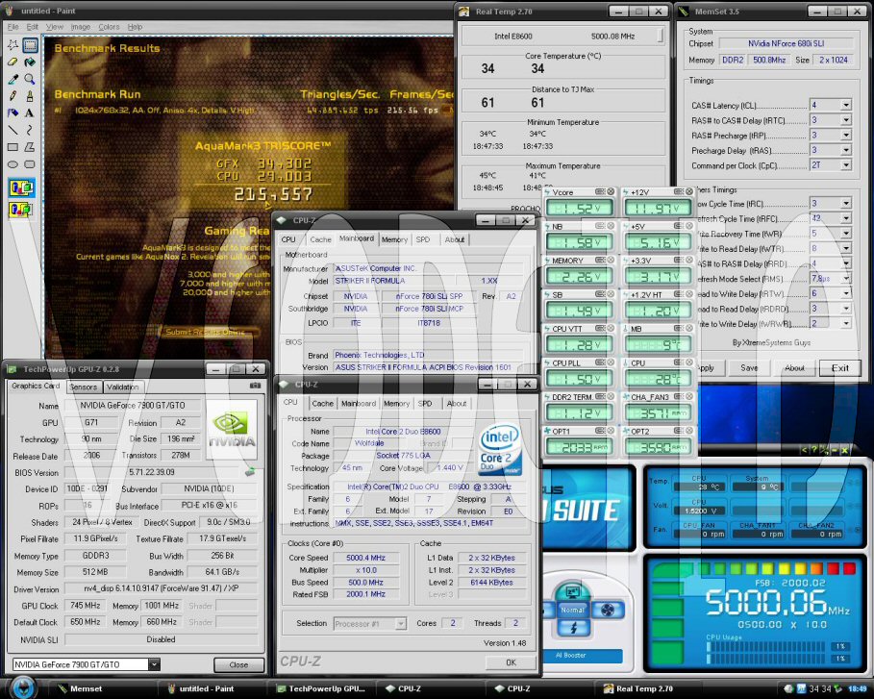Image resolution: width=874 pixels, height=699 pixels.
Task: Select the Rounded Rectangle tool in Paint
Action: pos(30,163)
